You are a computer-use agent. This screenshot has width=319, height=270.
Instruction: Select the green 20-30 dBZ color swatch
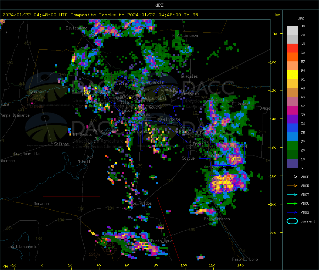(x=292, y=145)
